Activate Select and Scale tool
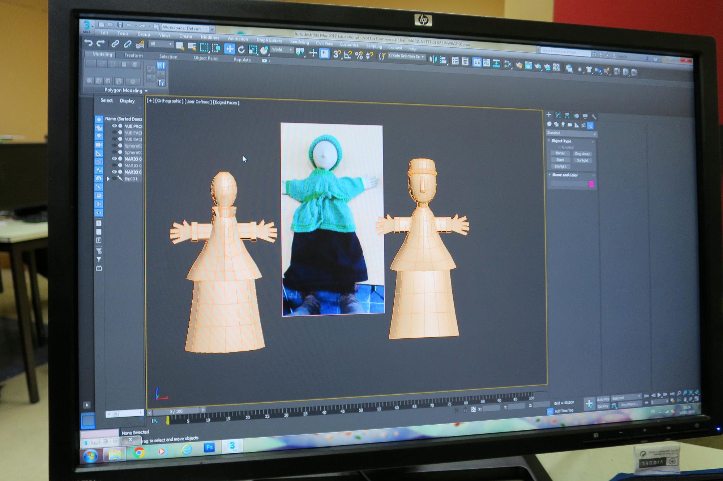The image size is (723, 481). 253,50
